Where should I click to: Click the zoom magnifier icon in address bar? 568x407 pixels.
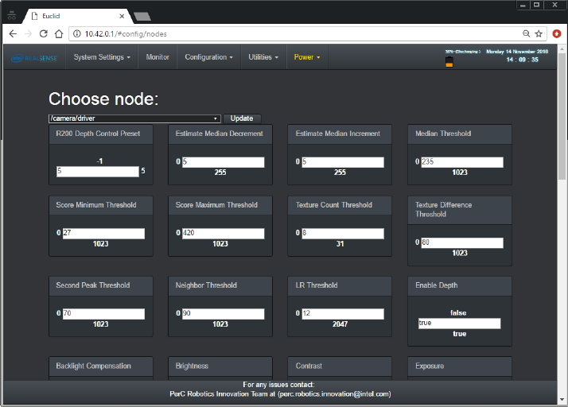coord(527,33)
